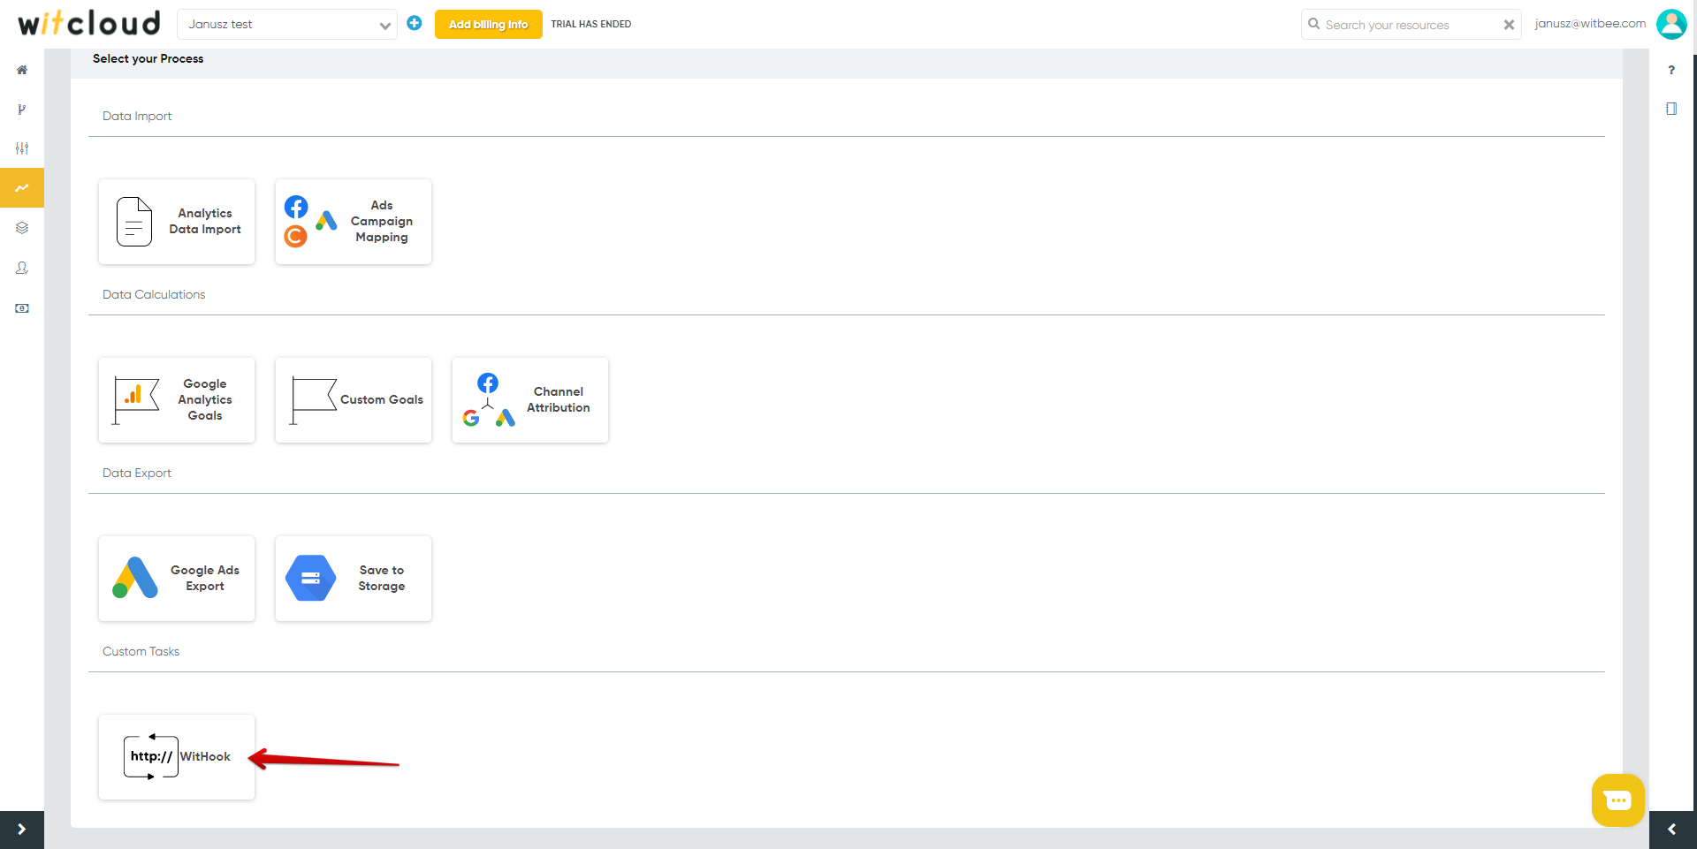Viewport: 1697px width, 849px height.
Task: Click the Custom Tasks section heading
Action: [x=141, y=651]
